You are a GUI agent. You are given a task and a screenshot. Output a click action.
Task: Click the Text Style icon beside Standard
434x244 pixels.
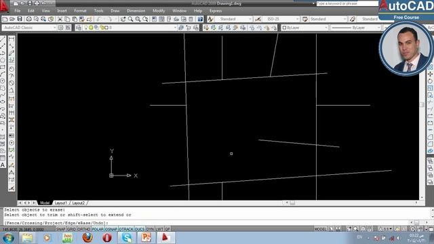pos(210,19)
